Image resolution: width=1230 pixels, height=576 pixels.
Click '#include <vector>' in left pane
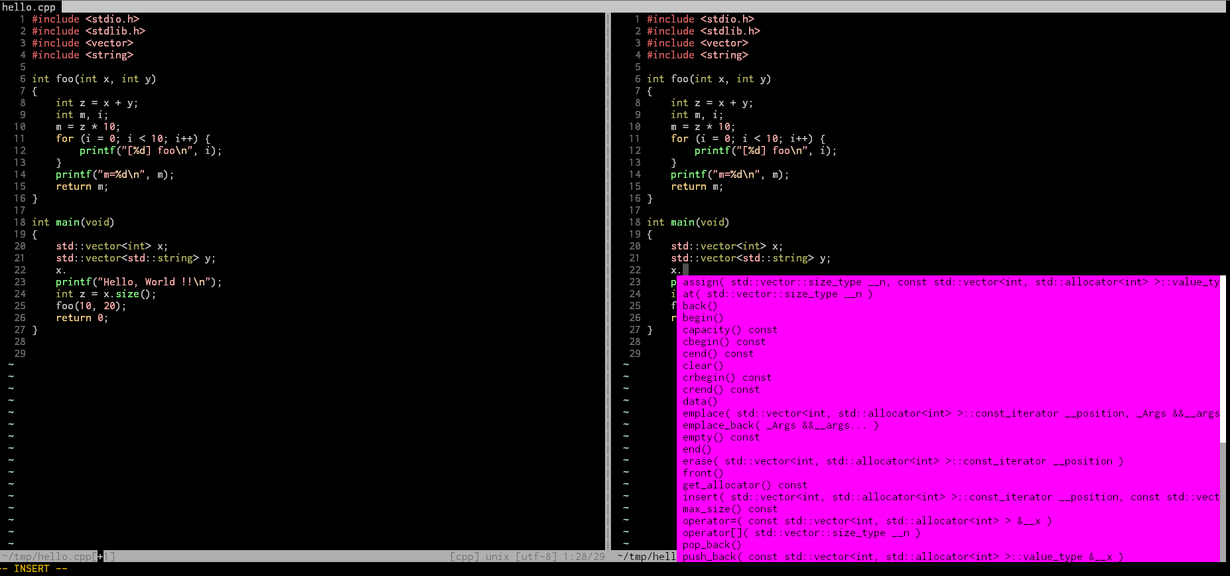[82, 43]
